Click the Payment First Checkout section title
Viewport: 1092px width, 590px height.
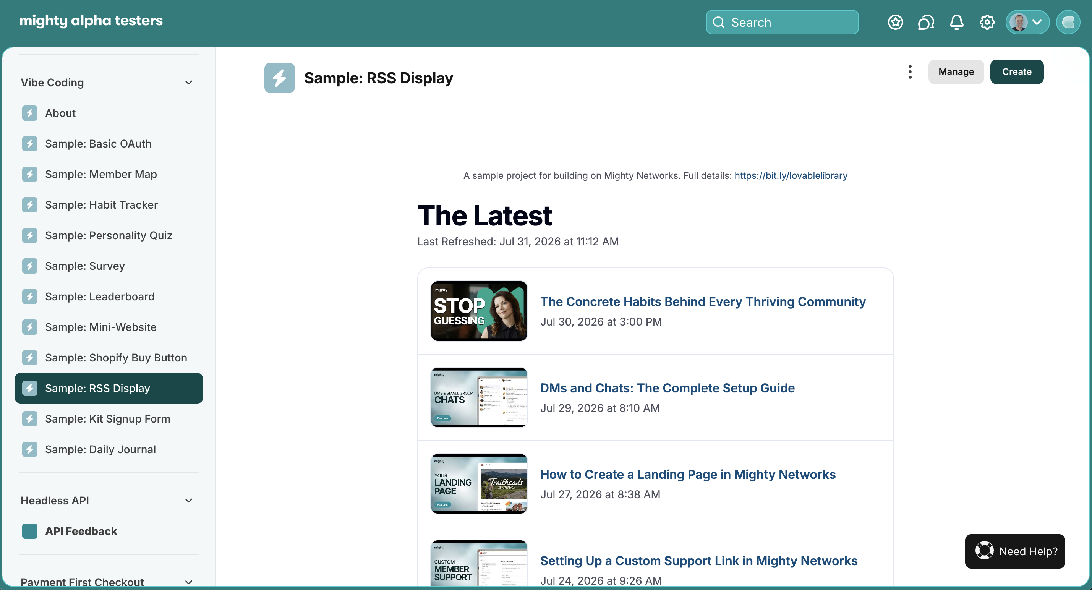click(x=82, y=582)
